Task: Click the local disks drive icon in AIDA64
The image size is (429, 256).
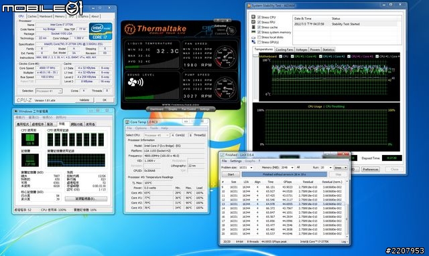Action: [253, 37]
